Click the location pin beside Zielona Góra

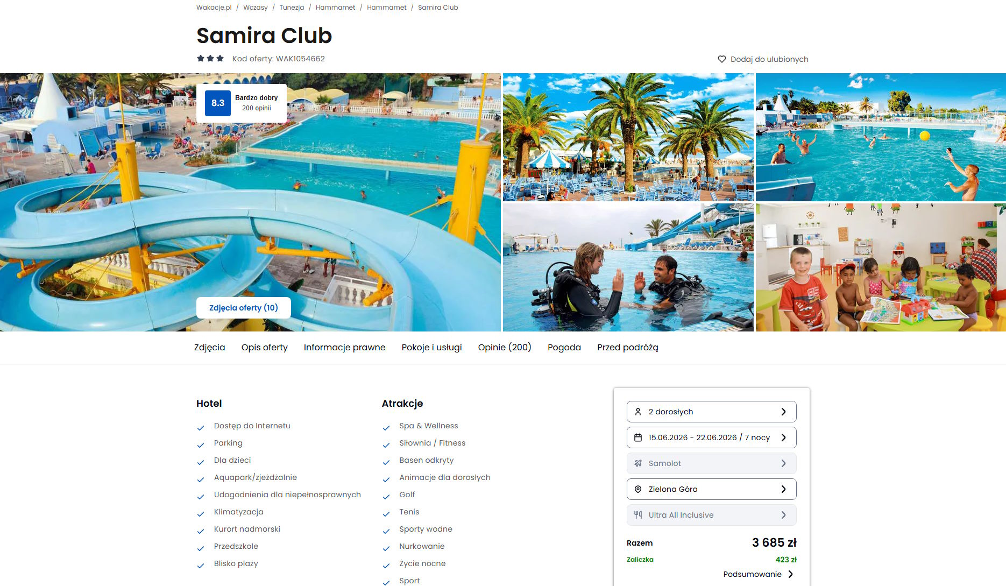[x=638, y=489]
